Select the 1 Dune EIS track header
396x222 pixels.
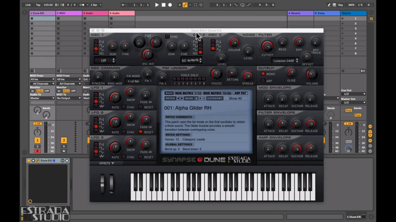coord(42,13)
